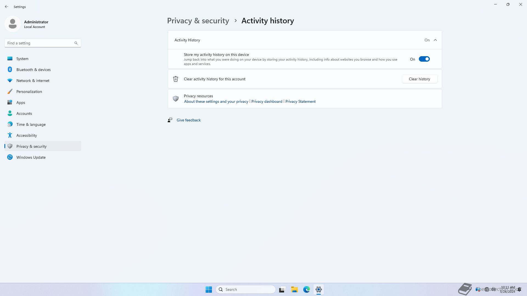Click the Clear history button
527x296 pixels.
[419, 79]
